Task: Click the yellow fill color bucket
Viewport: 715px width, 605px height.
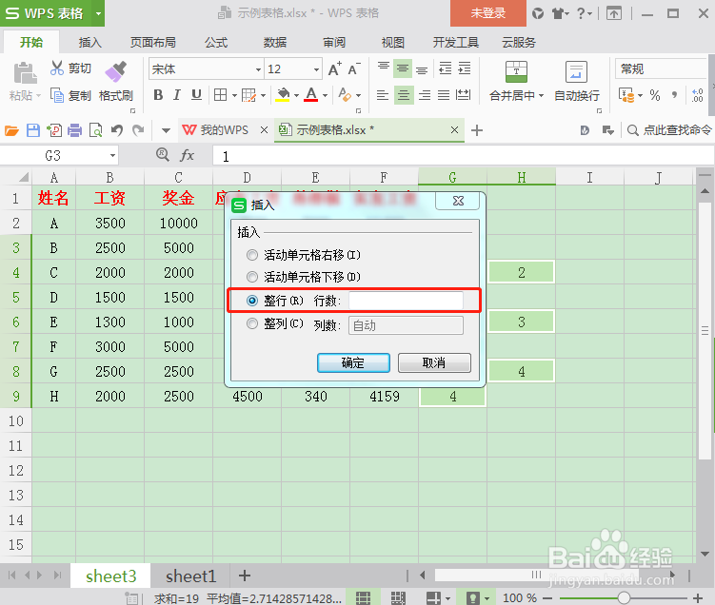Action: [x=283, y=95]
